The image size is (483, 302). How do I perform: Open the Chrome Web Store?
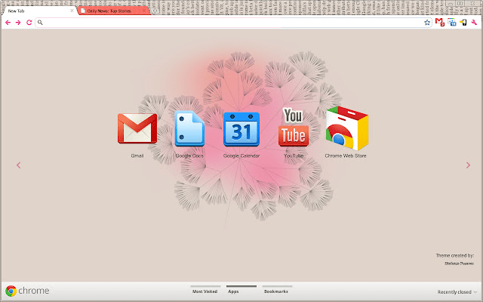click(346, 129)
